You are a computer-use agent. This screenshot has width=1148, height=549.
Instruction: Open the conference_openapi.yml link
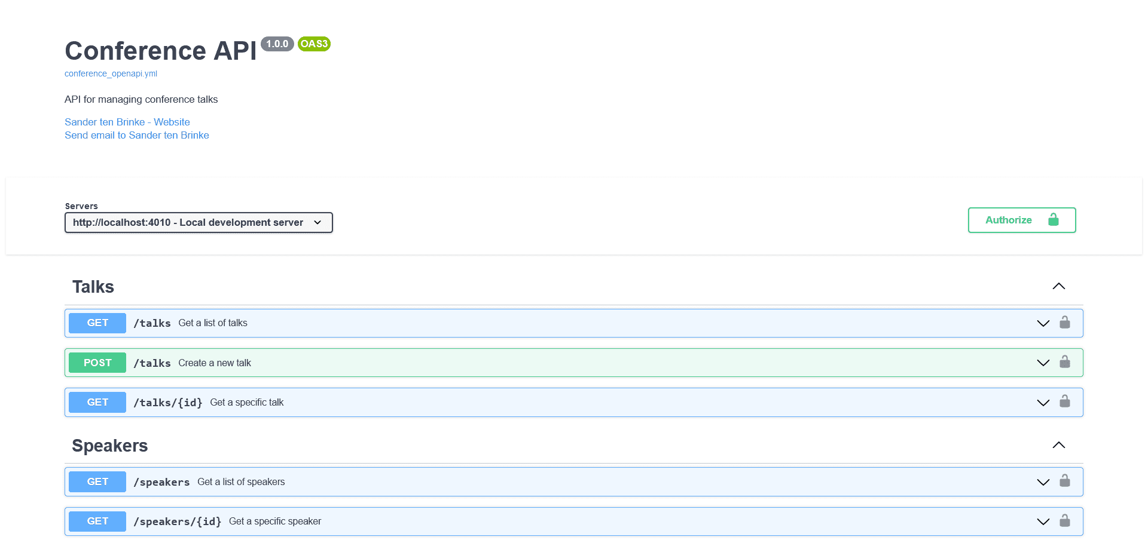click(111, 73)
